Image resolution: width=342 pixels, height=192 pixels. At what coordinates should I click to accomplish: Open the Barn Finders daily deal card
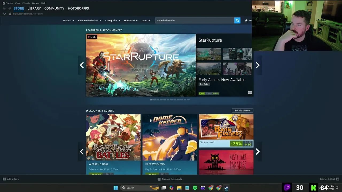tap(226, 131)
